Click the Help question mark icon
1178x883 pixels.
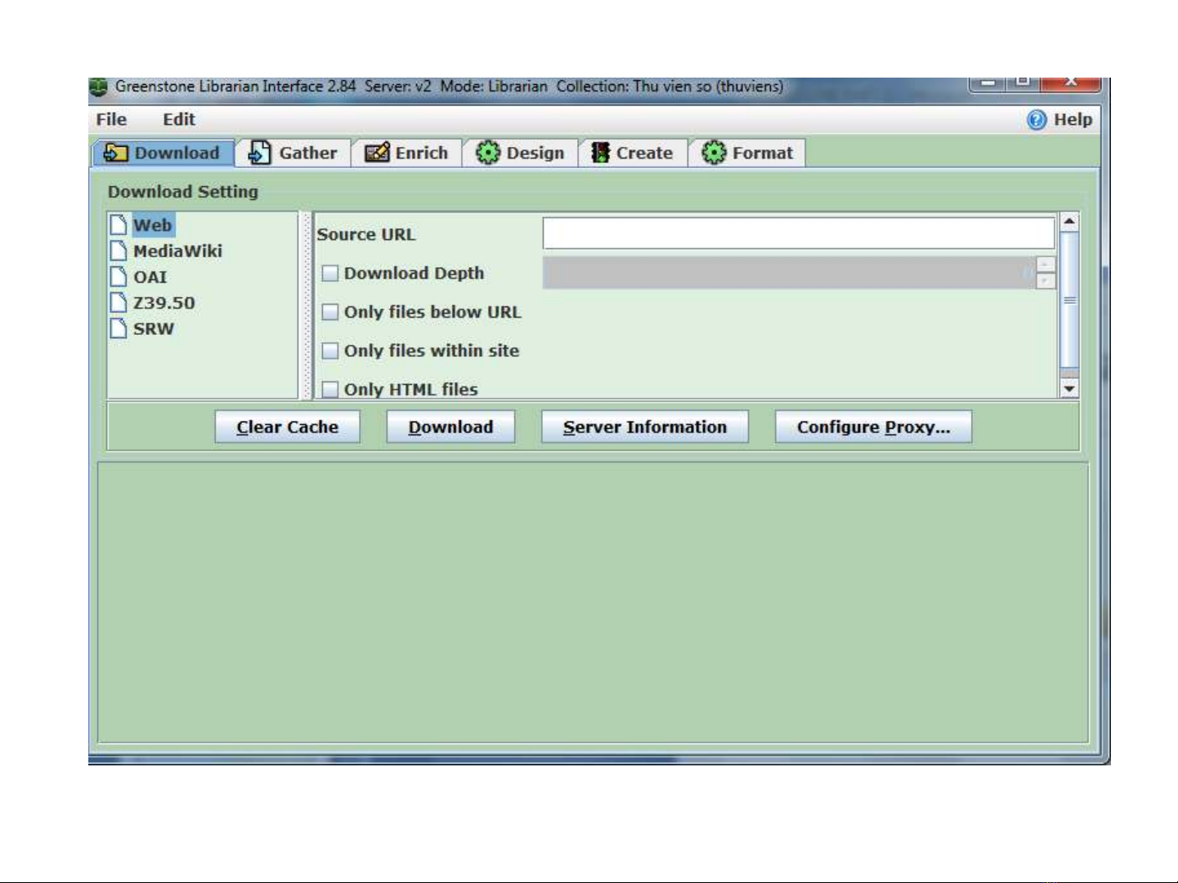[x=1037, y=120]
